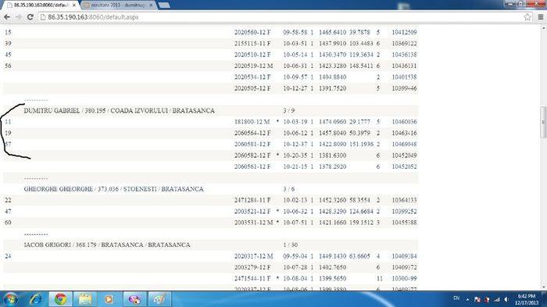The image size is (547, 307).
Task: Click ring number 2003279-12 F
Action: [x=252, y=267]
